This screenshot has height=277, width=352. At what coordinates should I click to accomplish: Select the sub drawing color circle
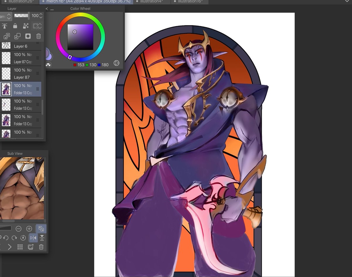50,56
